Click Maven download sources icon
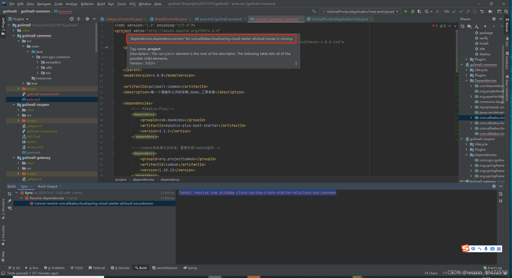This screenshot has width=512, height=278. [x=477, y=26]
